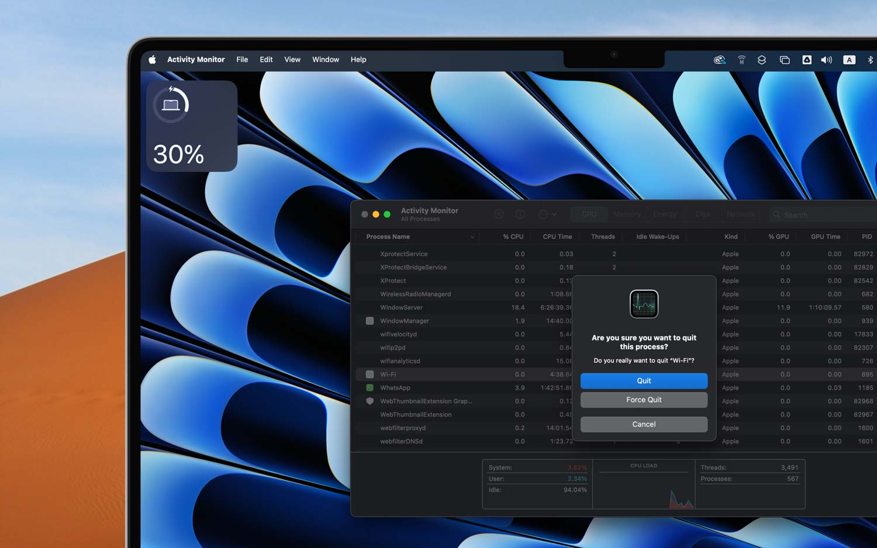Click the volume icon in the menu bar
The width and height of the screenshot is (877, 548).
click(x=826, y=59)
